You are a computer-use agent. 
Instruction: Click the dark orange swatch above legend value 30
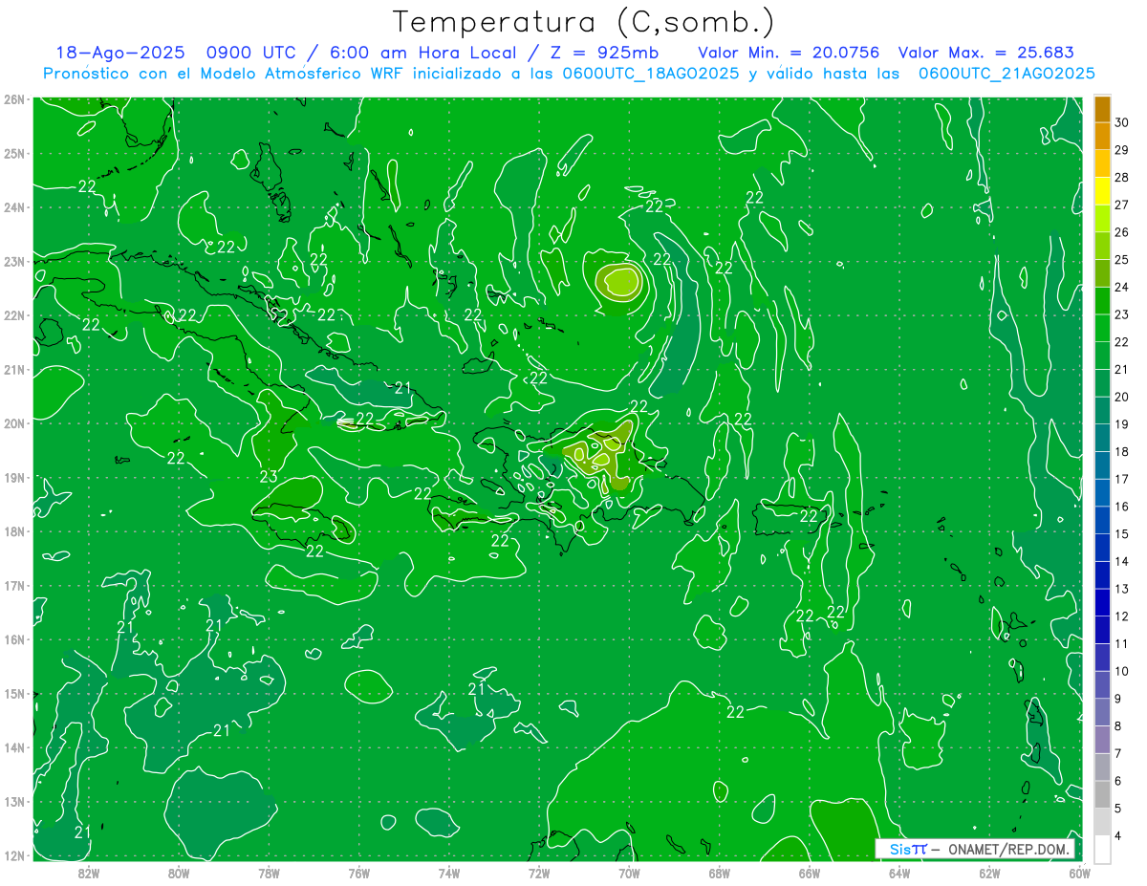click(x=1102, y=109)
